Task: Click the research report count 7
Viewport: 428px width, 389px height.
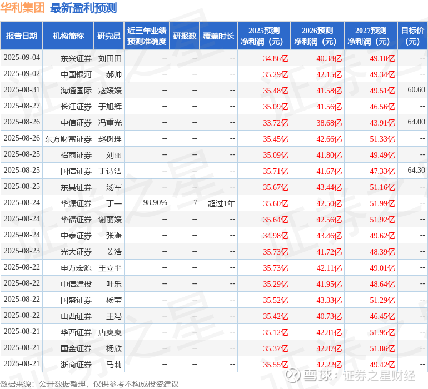Action: click(x=195, y=202)
